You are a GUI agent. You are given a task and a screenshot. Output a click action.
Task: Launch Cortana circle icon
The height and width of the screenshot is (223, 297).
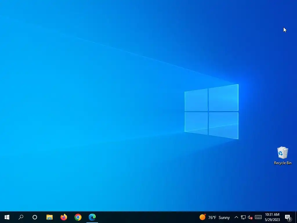[35, 217]
